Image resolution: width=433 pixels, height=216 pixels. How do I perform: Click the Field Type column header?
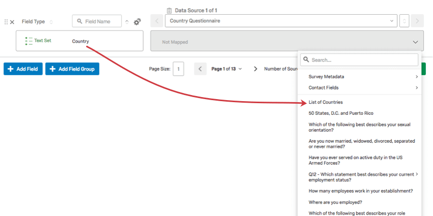(x=33, y=22)
